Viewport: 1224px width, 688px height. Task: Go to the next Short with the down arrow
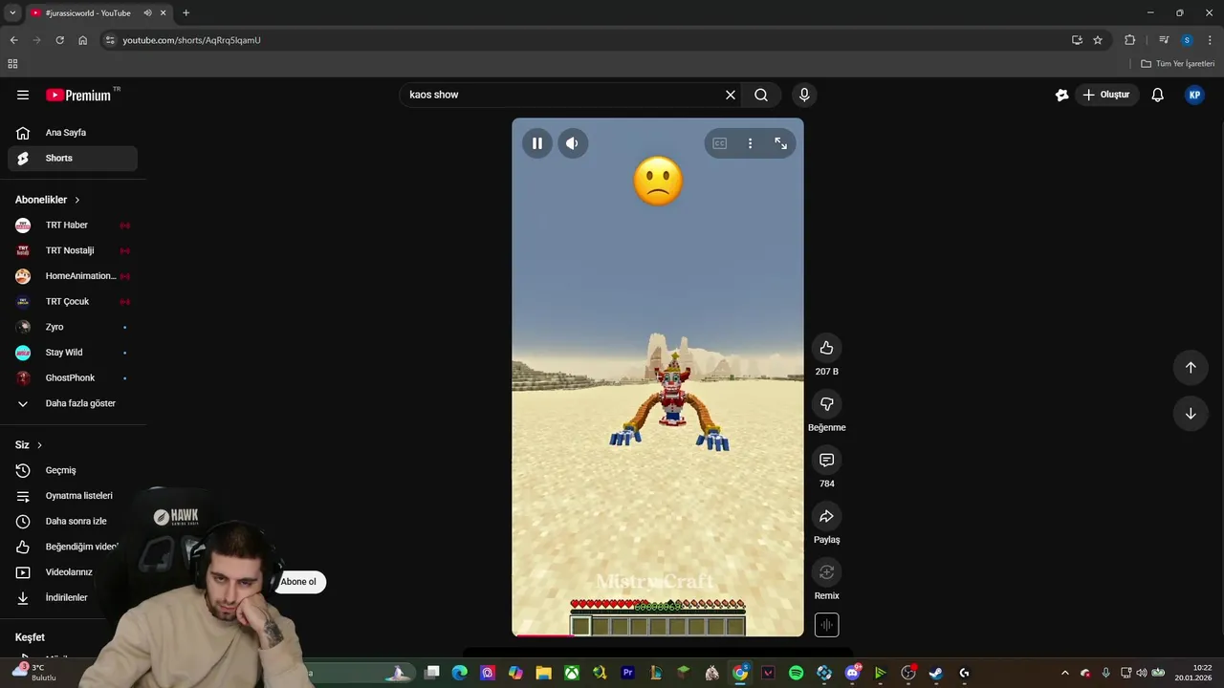pyautogui.click(x=1191, y=414)
